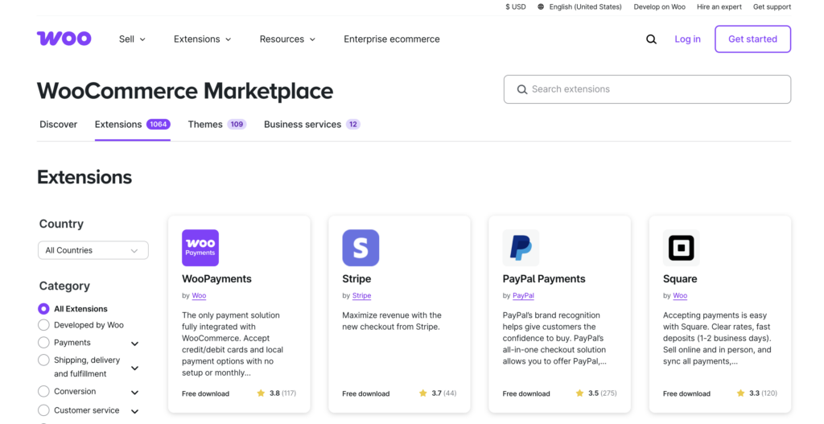The width and height of the screenshot is (824, 424).
Task: Open the All Countries dropdown
Action: [x=93, y=250]
